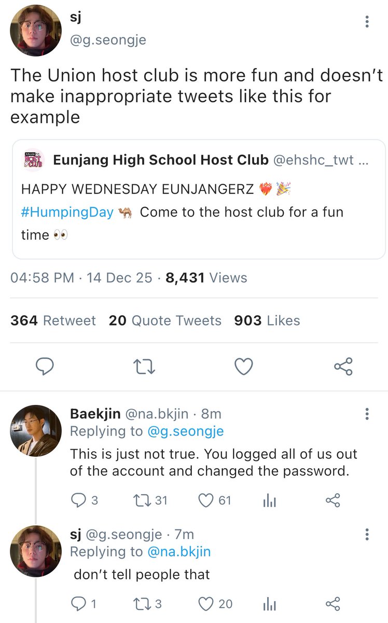The width and height of the screenshot is (388, 623).
Task: Like Baekjin's reply with 61 likes
Action: (215, 500)
